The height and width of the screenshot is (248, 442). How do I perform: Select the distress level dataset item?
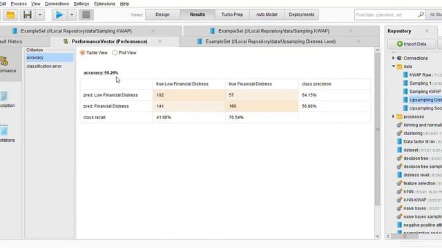click(416, 175)
